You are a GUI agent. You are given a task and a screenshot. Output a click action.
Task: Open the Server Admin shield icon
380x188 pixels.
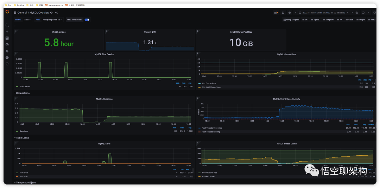pyautogui.click(x=7, y=64)
